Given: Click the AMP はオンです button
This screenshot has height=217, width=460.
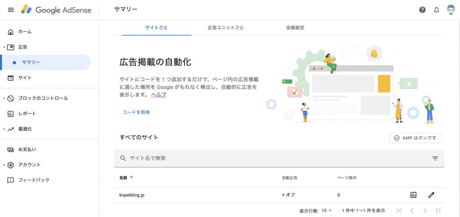Looking at the screenshot, I should 416,138.
